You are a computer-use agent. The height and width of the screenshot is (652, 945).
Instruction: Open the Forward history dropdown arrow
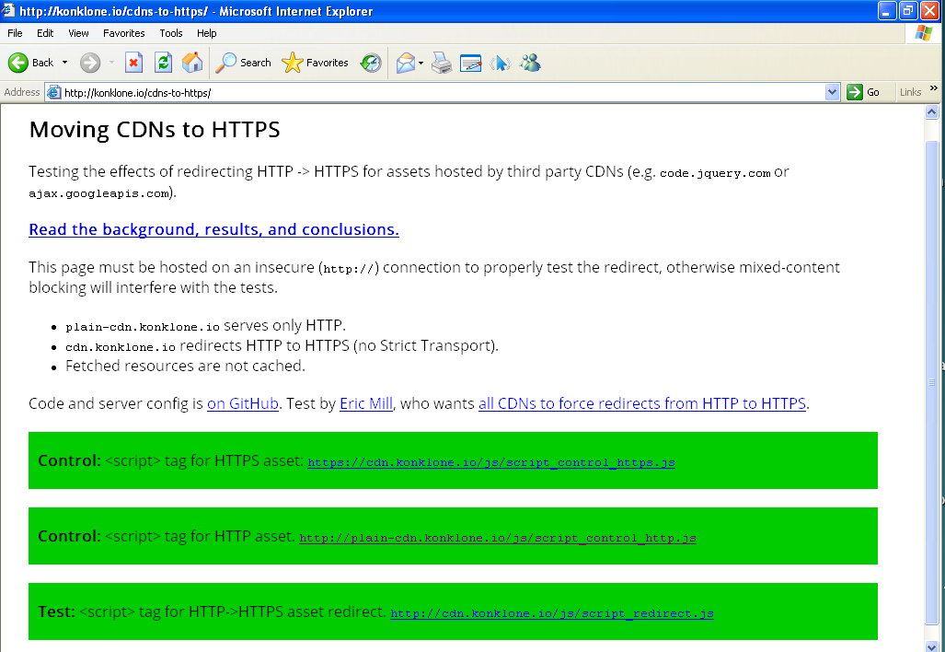pos(111,62)
